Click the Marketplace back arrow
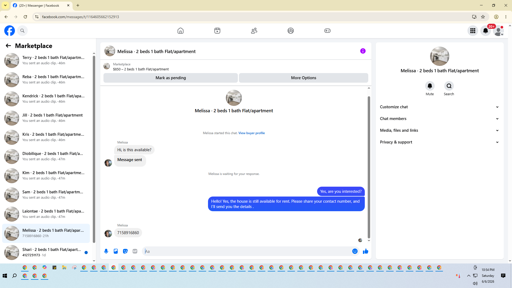This screenshot has height=288, width=512. pyautogui.click(x=8, y=46)
